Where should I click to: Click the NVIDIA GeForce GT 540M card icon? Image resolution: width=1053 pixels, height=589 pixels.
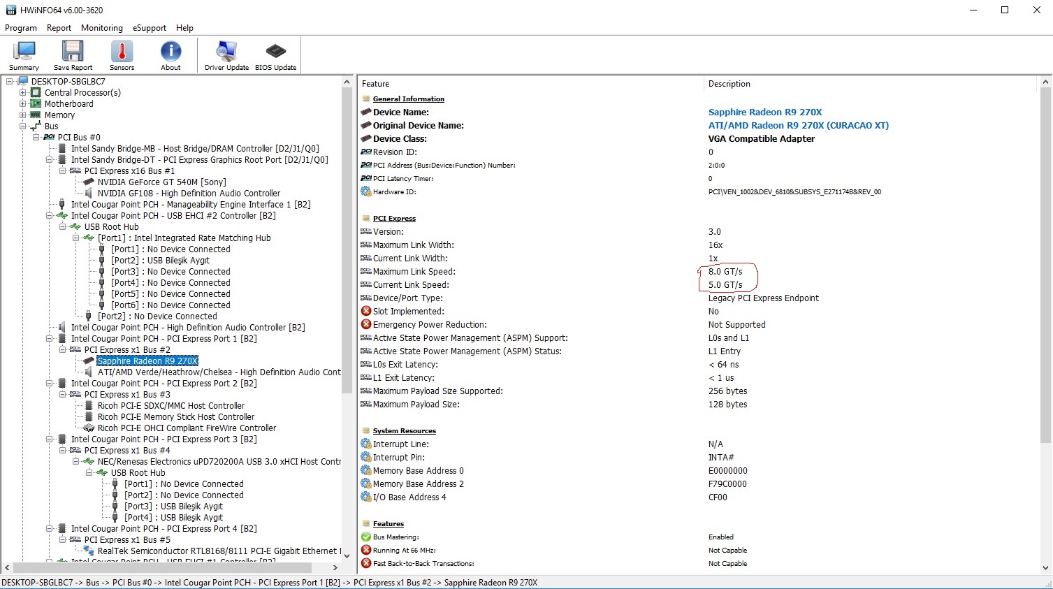click(x=89, y=182)
